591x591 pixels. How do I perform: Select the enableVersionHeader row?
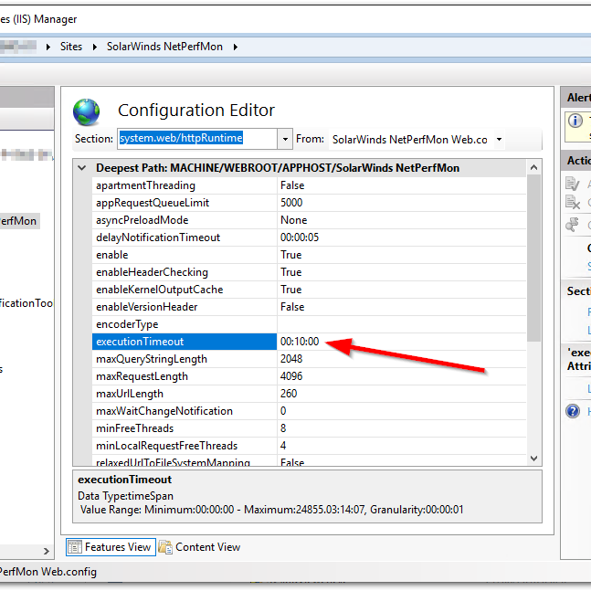(309, 307)
